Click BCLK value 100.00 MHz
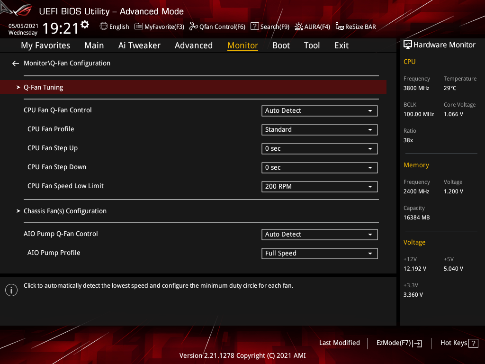 419,114
